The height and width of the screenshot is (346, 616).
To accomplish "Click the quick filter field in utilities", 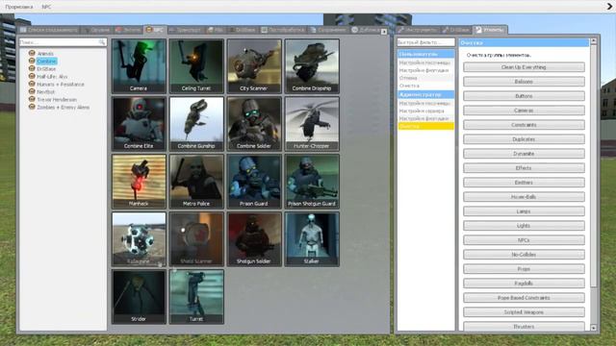I will point(425,42).
